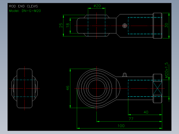Screen dimensions: 179x134
Task: Select the M20x1.5 thread annotation
Action: [166, 70]
